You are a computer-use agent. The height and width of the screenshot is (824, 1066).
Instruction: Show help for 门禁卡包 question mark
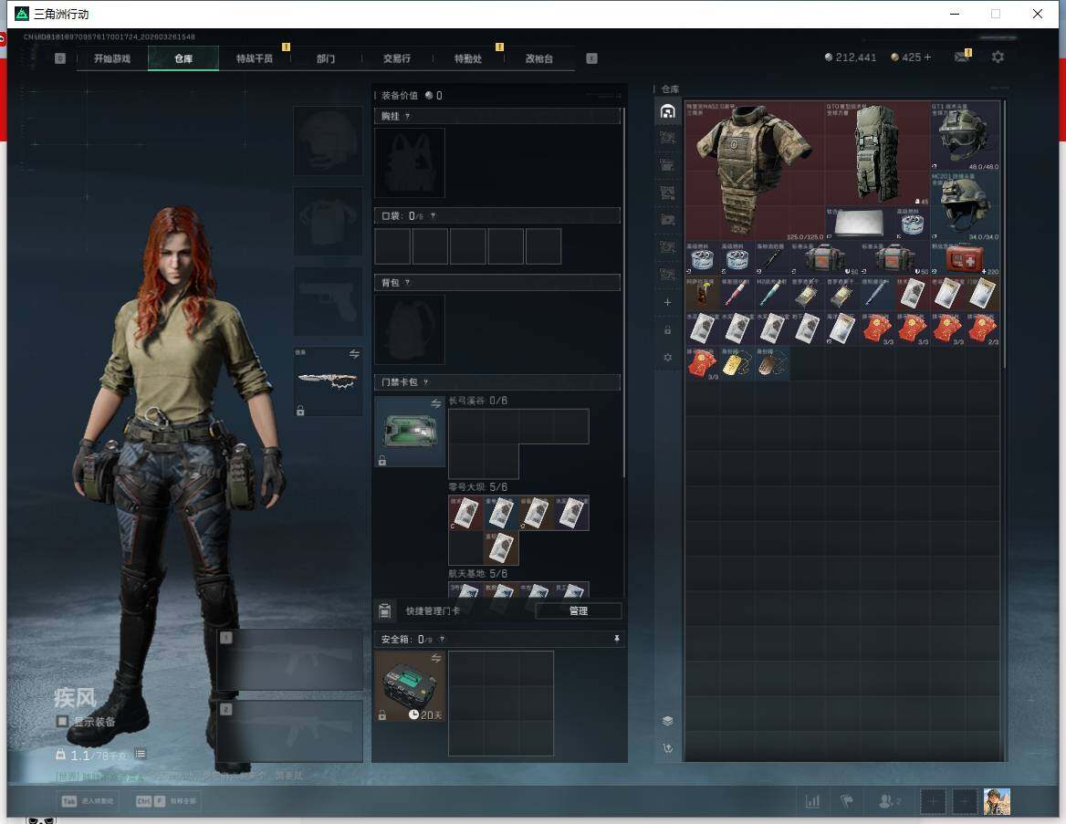click(425, 382)
